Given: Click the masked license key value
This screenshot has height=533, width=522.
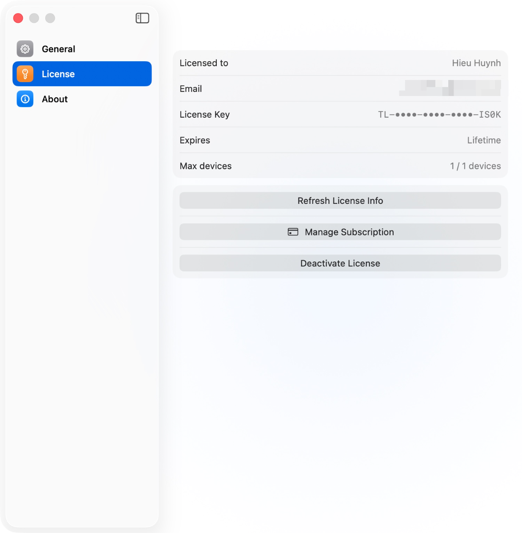Looking at the screenshot, I should [439, 115].
